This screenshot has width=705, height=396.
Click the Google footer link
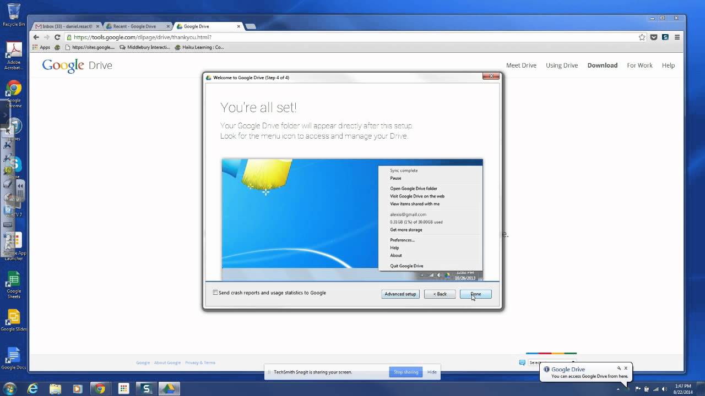(x=143, y=362)
